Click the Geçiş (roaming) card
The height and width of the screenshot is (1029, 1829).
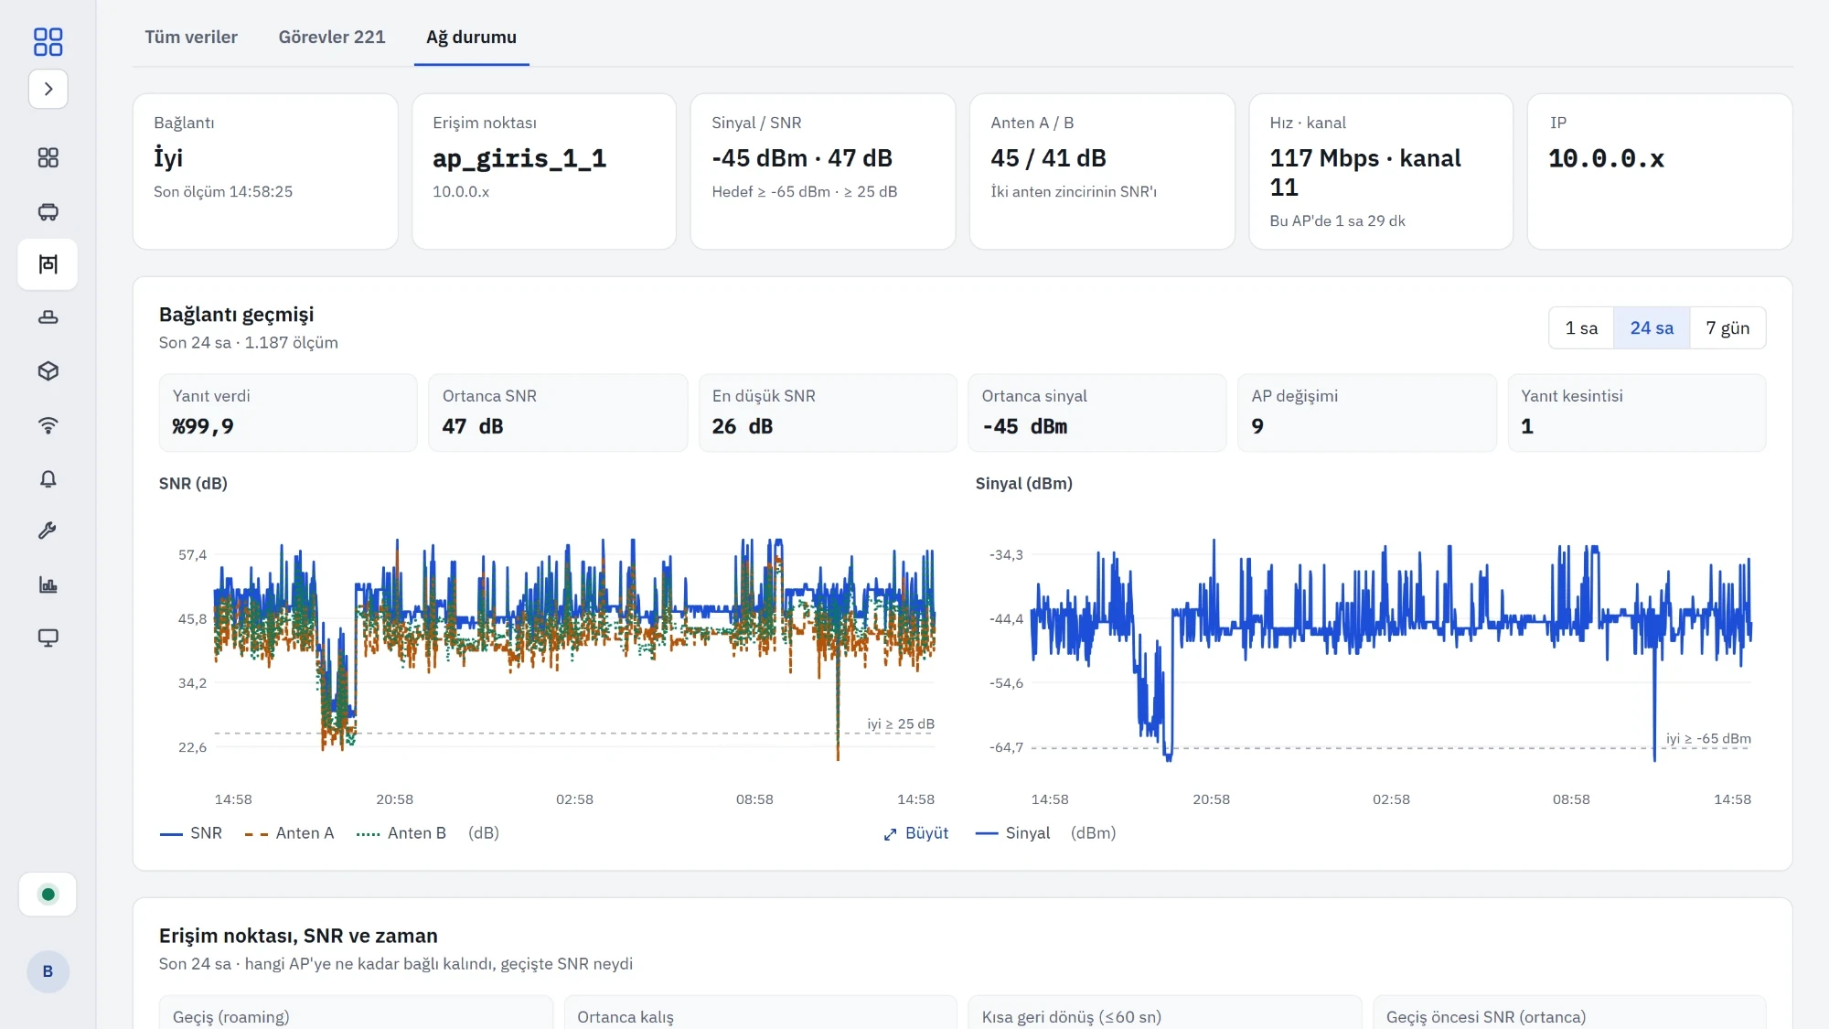(x=356, y=1012)
